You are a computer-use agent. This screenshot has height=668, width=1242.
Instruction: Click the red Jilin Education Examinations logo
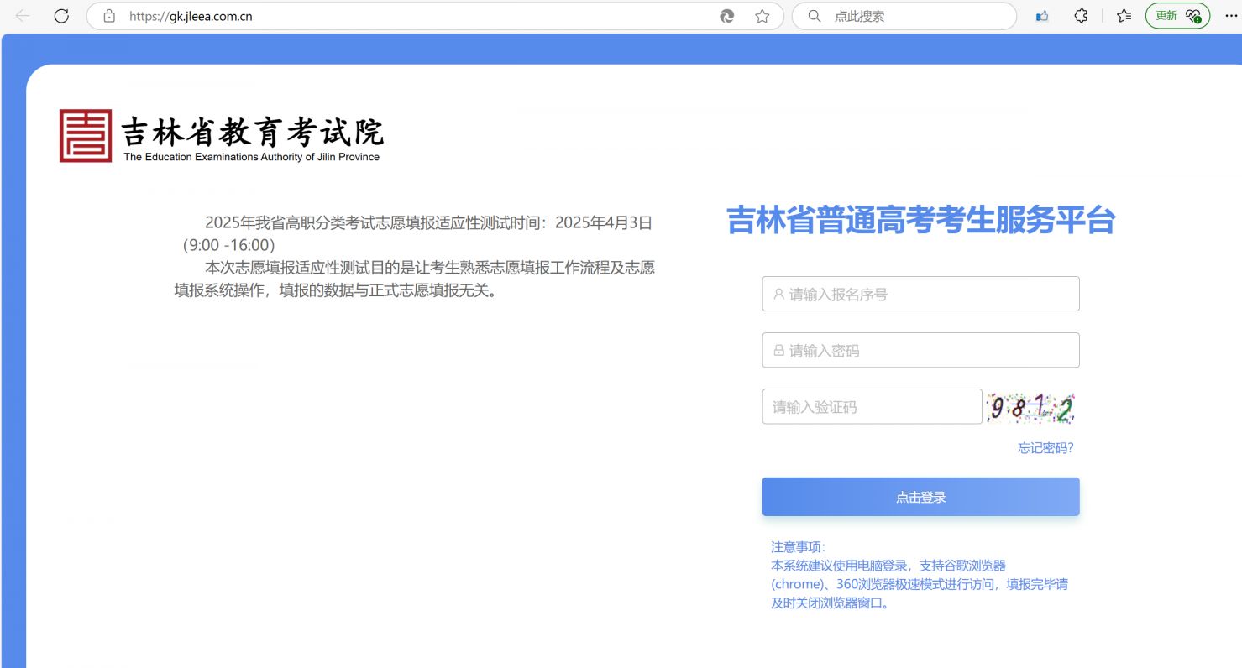click(86, 136)
